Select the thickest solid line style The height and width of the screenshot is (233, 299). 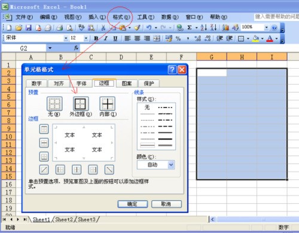(165, 139)
